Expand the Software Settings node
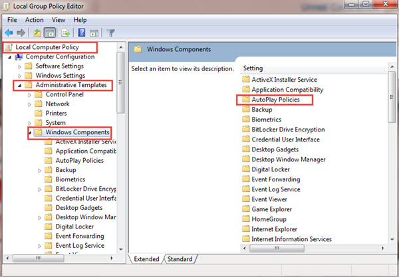Image resolution: width=399 pixels, height=277 pixels. pyautogui.click(x=19, y=67)
